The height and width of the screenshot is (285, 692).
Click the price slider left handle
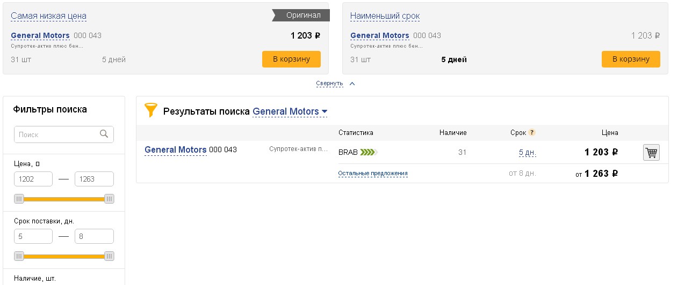tap(19, 199)
